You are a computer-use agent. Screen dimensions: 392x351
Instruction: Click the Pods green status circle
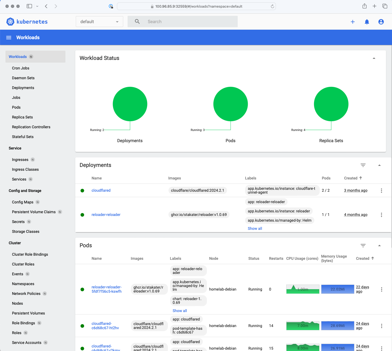click(x=231, y=104)
